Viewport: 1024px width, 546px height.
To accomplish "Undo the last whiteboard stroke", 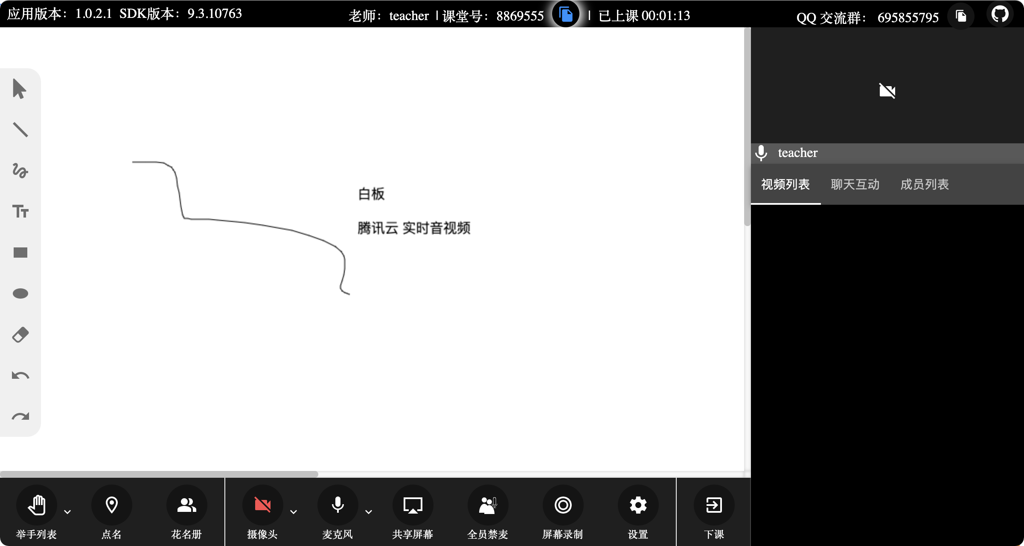I will [20, 375].
